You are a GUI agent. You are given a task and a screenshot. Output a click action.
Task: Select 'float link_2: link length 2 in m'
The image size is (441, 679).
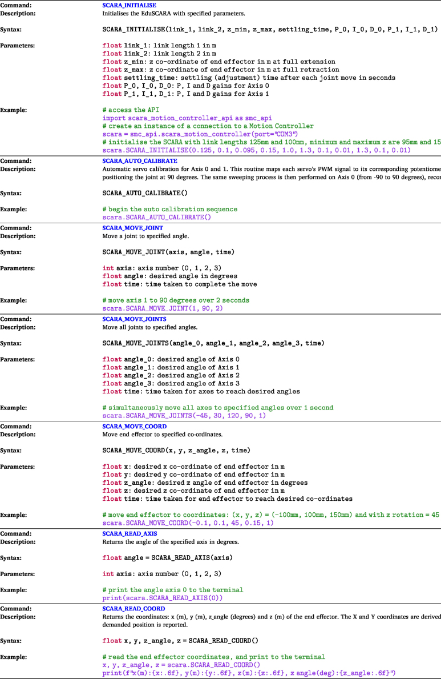click(159, 54)
